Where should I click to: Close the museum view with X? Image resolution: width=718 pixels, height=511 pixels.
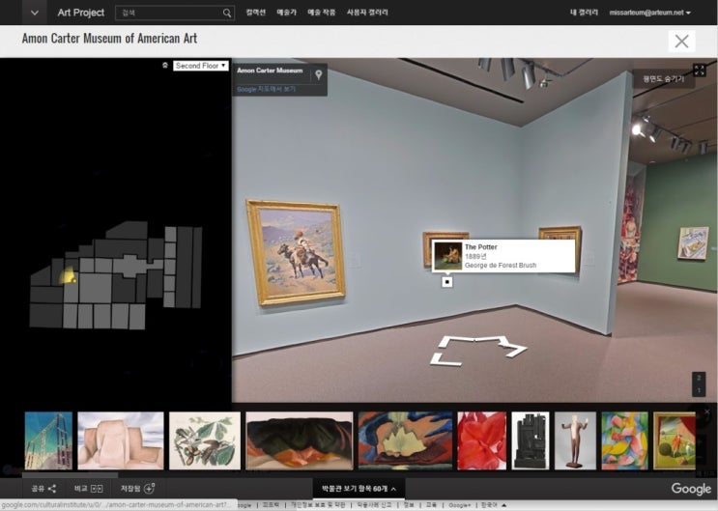point(681,42)
